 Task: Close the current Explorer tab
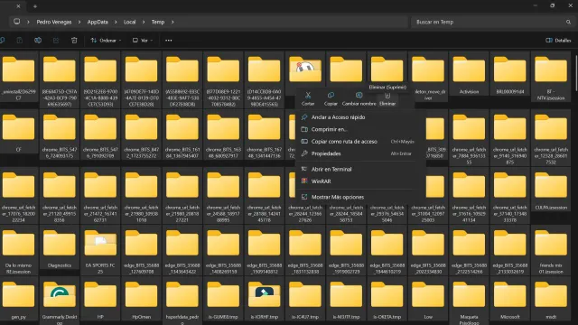(x=18, y=6)
